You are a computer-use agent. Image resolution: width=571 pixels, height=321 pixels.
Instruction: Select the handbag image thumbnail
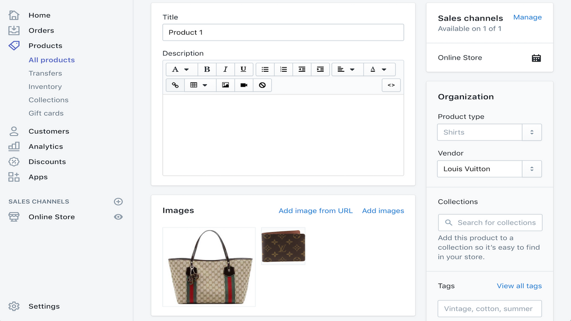(x=209, y=267)
